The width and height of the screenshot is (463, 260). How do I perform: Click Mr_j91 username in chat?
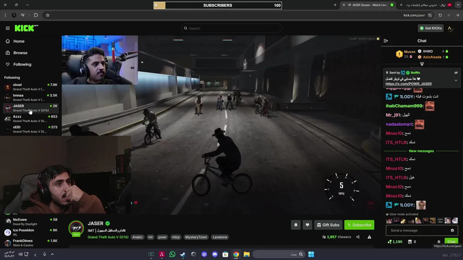point(393,115)
